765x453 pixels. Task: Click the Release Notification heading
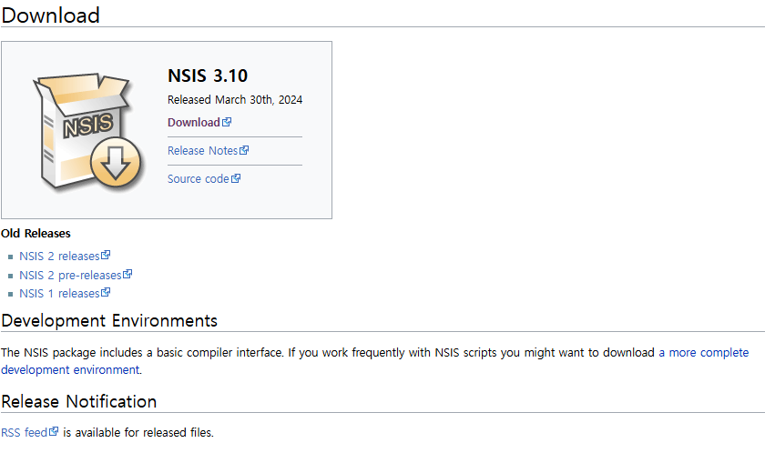(x=79, y=401)
